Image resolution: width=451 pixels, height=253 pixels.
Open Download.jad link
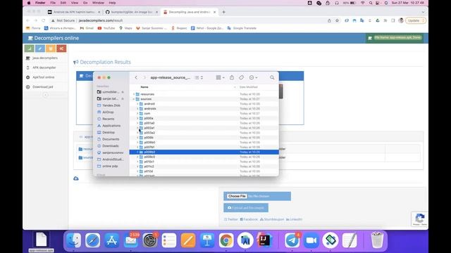tap(42, 87)
